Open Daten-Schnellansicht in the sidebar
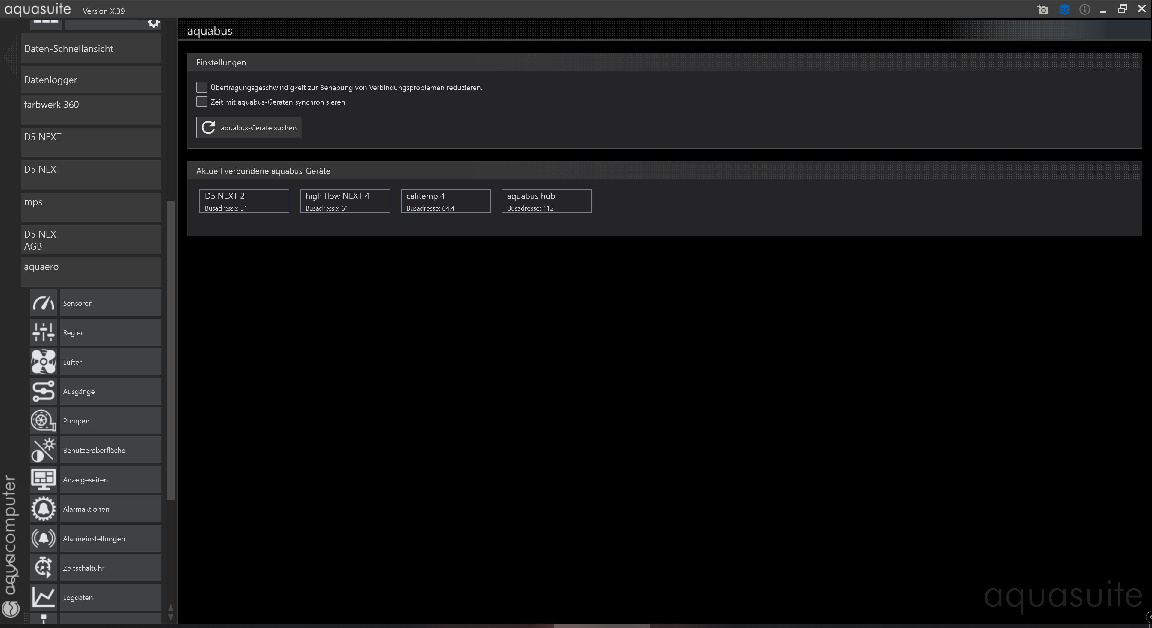Screen dimensions: 1152x628 click(x=91, y=49)
